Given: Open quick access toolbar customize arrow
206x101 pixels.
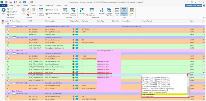Looking at the screenshot, I should coord(36,2).
